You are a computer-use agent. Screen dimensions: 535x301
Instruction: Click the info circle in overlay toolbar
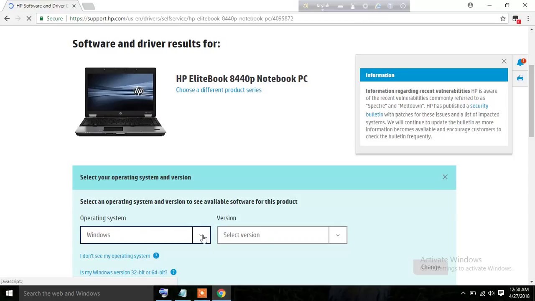pyautogui.click(x=403, y=6)
